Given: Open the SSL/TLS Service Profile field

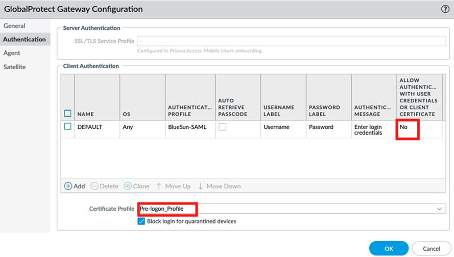Looking at the screenshot, I should coord(291,41).
